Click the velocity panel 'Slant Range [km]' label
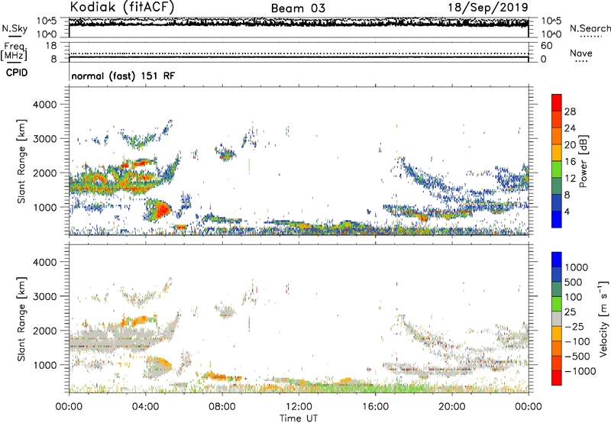Image resolution: width=611 pixels, height=423 pixels. point(21,318)
